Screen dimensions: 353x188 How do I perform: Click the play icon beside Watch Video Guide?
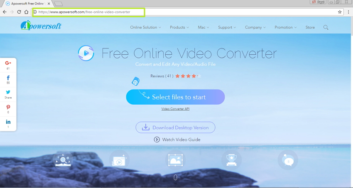click(x=157, y=140)
